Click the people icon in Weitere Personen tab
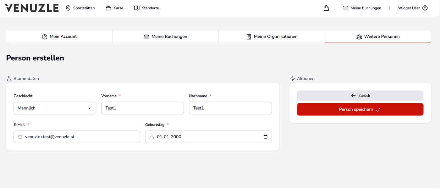Image resolution: width=440 pixels, height=189 pixels. click(x=359, y=37)
